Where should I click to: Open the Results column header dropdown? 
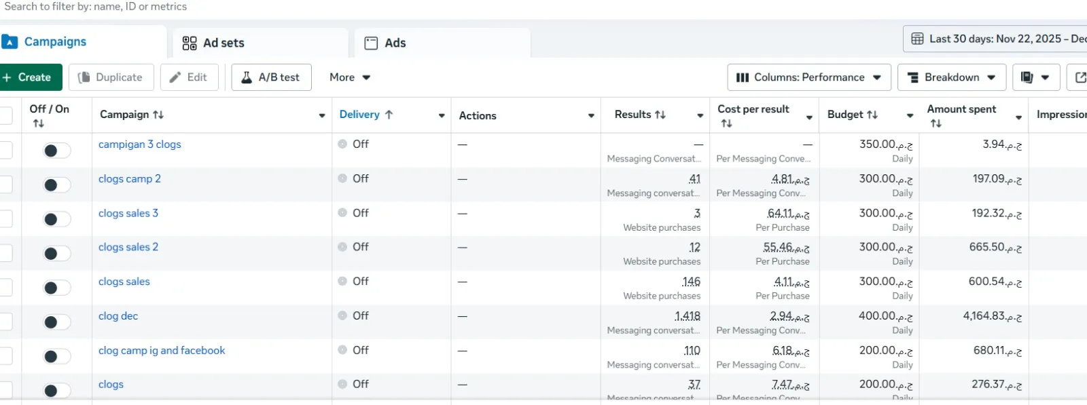click(700, 116)
